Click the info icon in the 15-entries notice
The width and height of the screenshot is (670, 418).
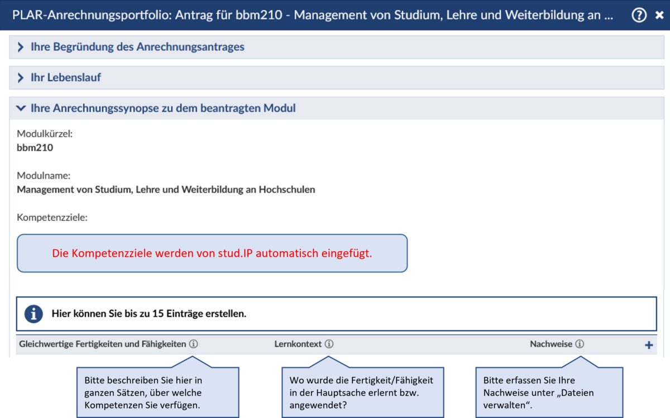pyautogui.click(x=33, y=314)
